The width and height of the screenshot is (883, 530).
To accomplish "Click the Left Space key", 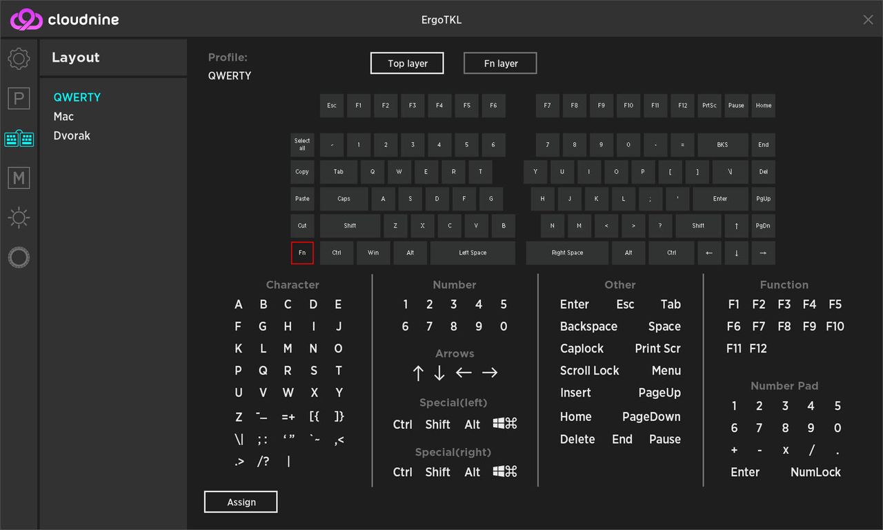I will [x=473, y=253].
